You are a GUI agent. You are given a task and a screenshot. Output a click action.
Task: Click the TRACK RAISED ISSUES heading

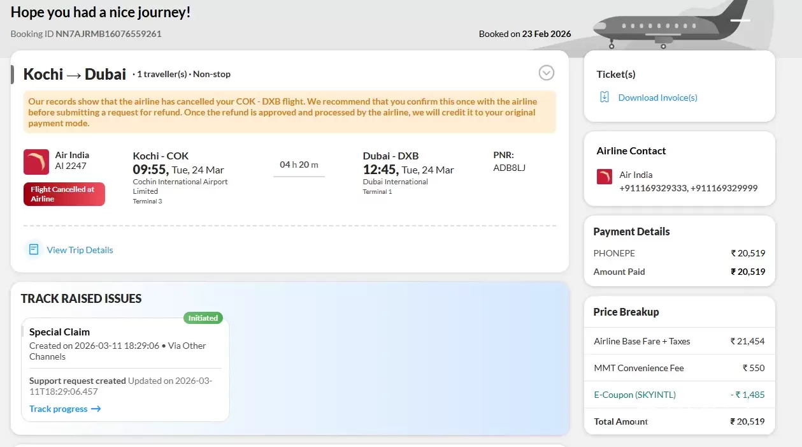[x=81, y=298]
